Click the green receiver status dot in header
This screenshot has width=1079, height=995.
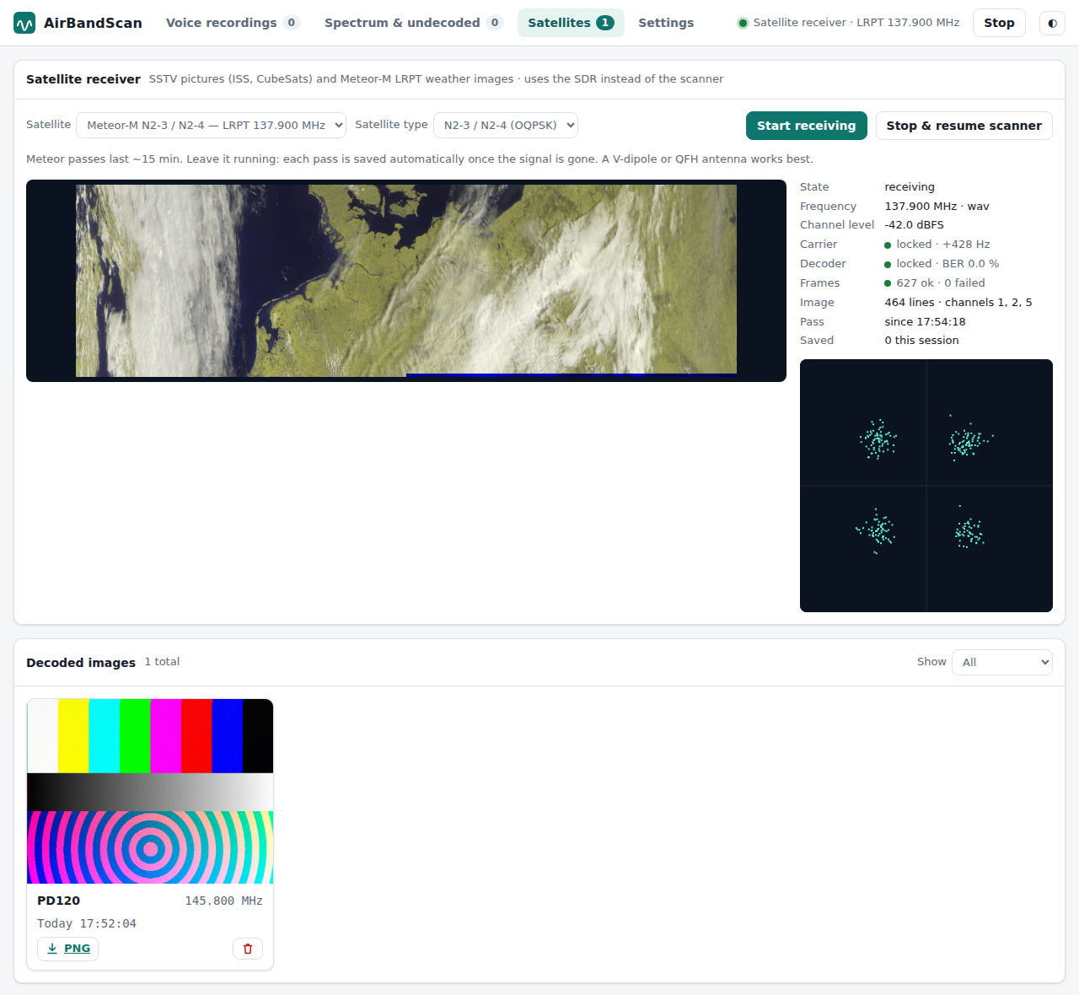[x=743, y=23]
